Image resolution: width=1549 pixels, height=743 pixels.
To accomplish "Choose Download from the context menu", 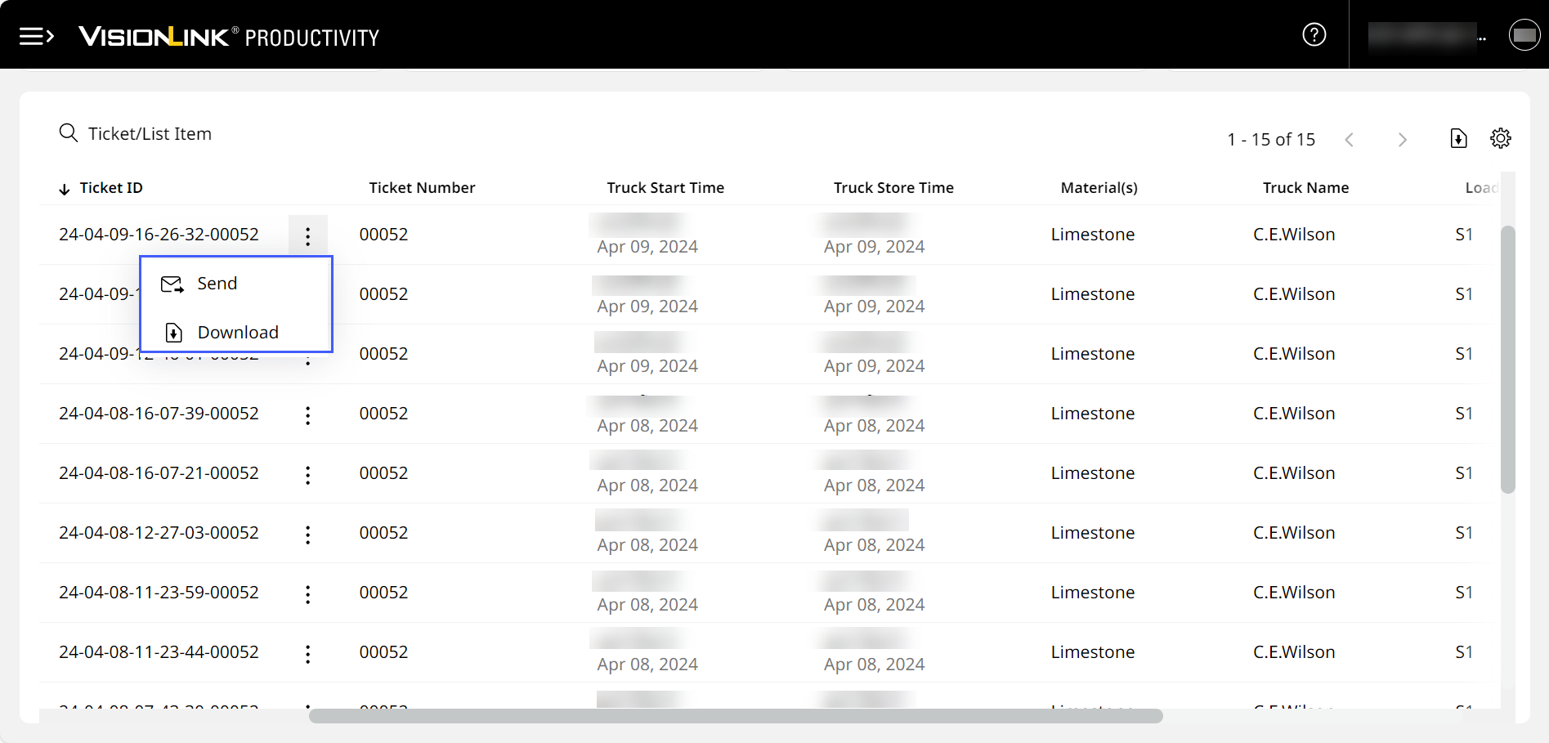I will click(x=237, y=333).
